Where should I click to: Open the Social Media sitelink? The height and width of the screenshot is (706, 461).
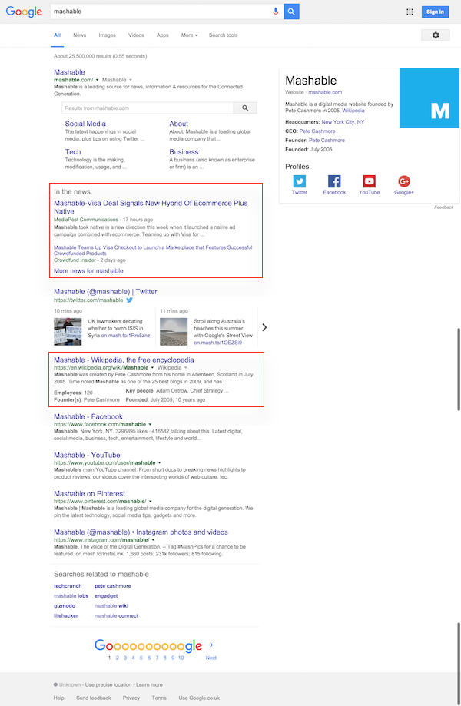click(x=85, y=124)
